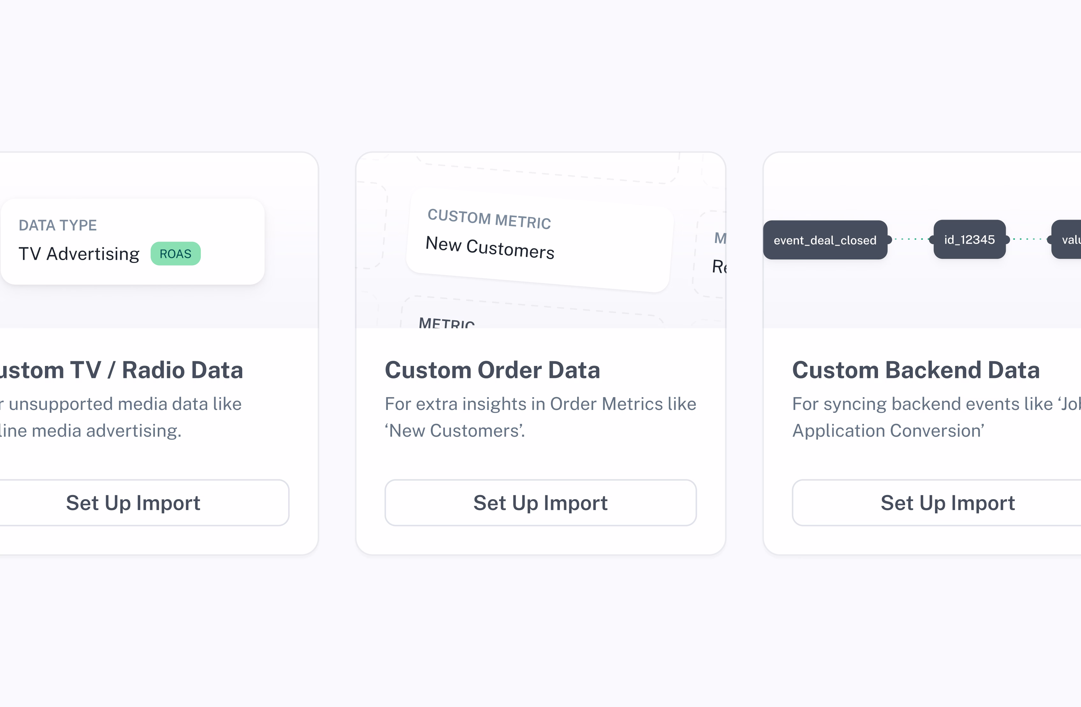Click the 'Custom Backend Data' heading
This screenshot has width=1081, height=707.
(916, 370)
